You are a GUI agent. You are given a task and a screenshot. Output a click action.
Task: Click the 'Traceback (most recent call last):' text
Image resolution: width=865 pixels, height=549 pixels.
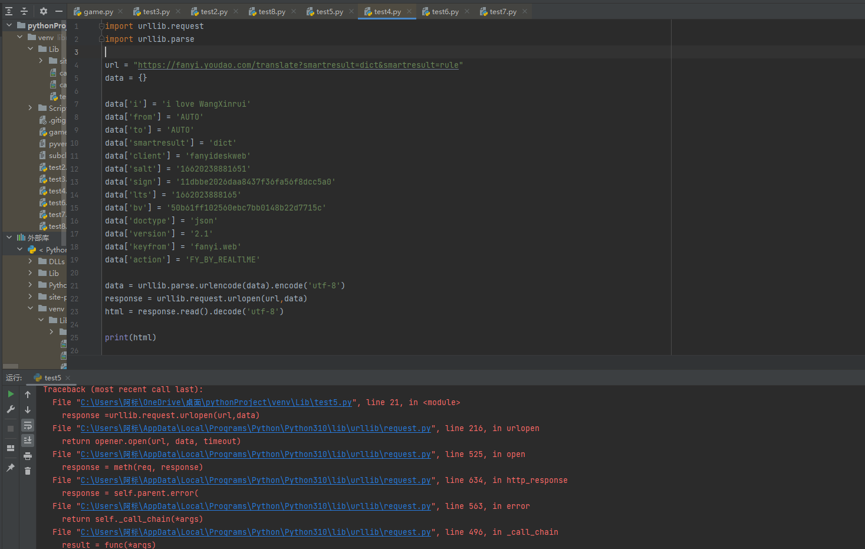(123, 390)
